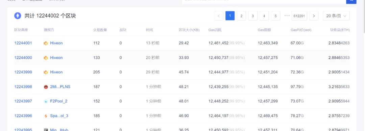Open F2Pool_2 miner link
Screen dimensions: 365x131
[59, 101]
